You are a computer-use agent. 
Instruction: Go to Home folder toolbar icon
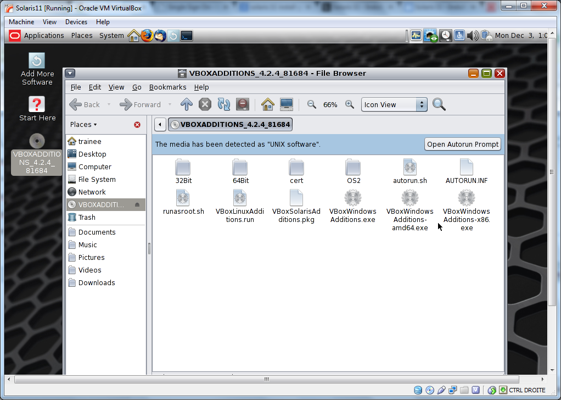[267, 104]
